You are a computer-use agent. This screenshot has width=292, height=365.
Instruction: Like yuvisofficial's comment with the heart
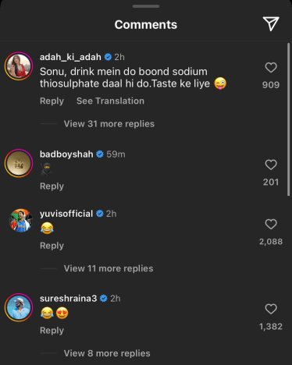(271, 224)
